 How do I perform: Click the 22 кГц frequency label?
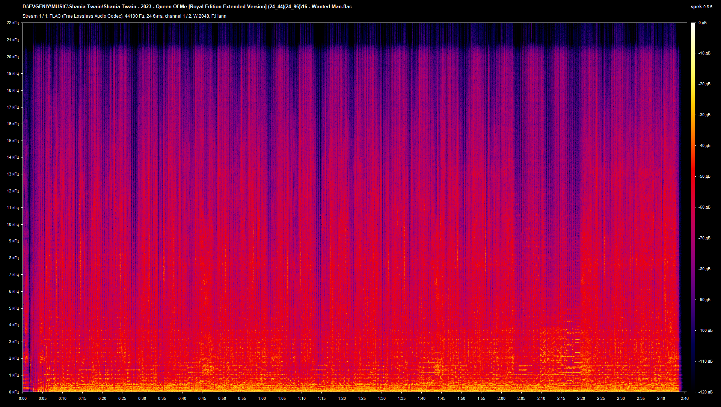point(13,23)
